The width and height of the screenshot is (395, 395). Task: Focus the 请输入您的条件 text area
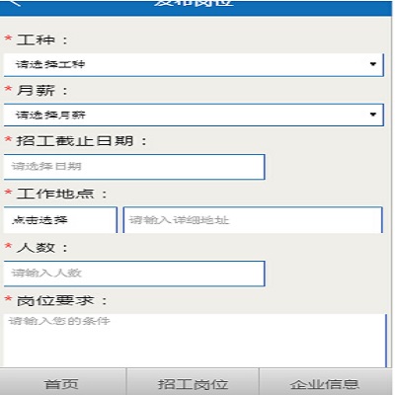[x=195, y=341]
